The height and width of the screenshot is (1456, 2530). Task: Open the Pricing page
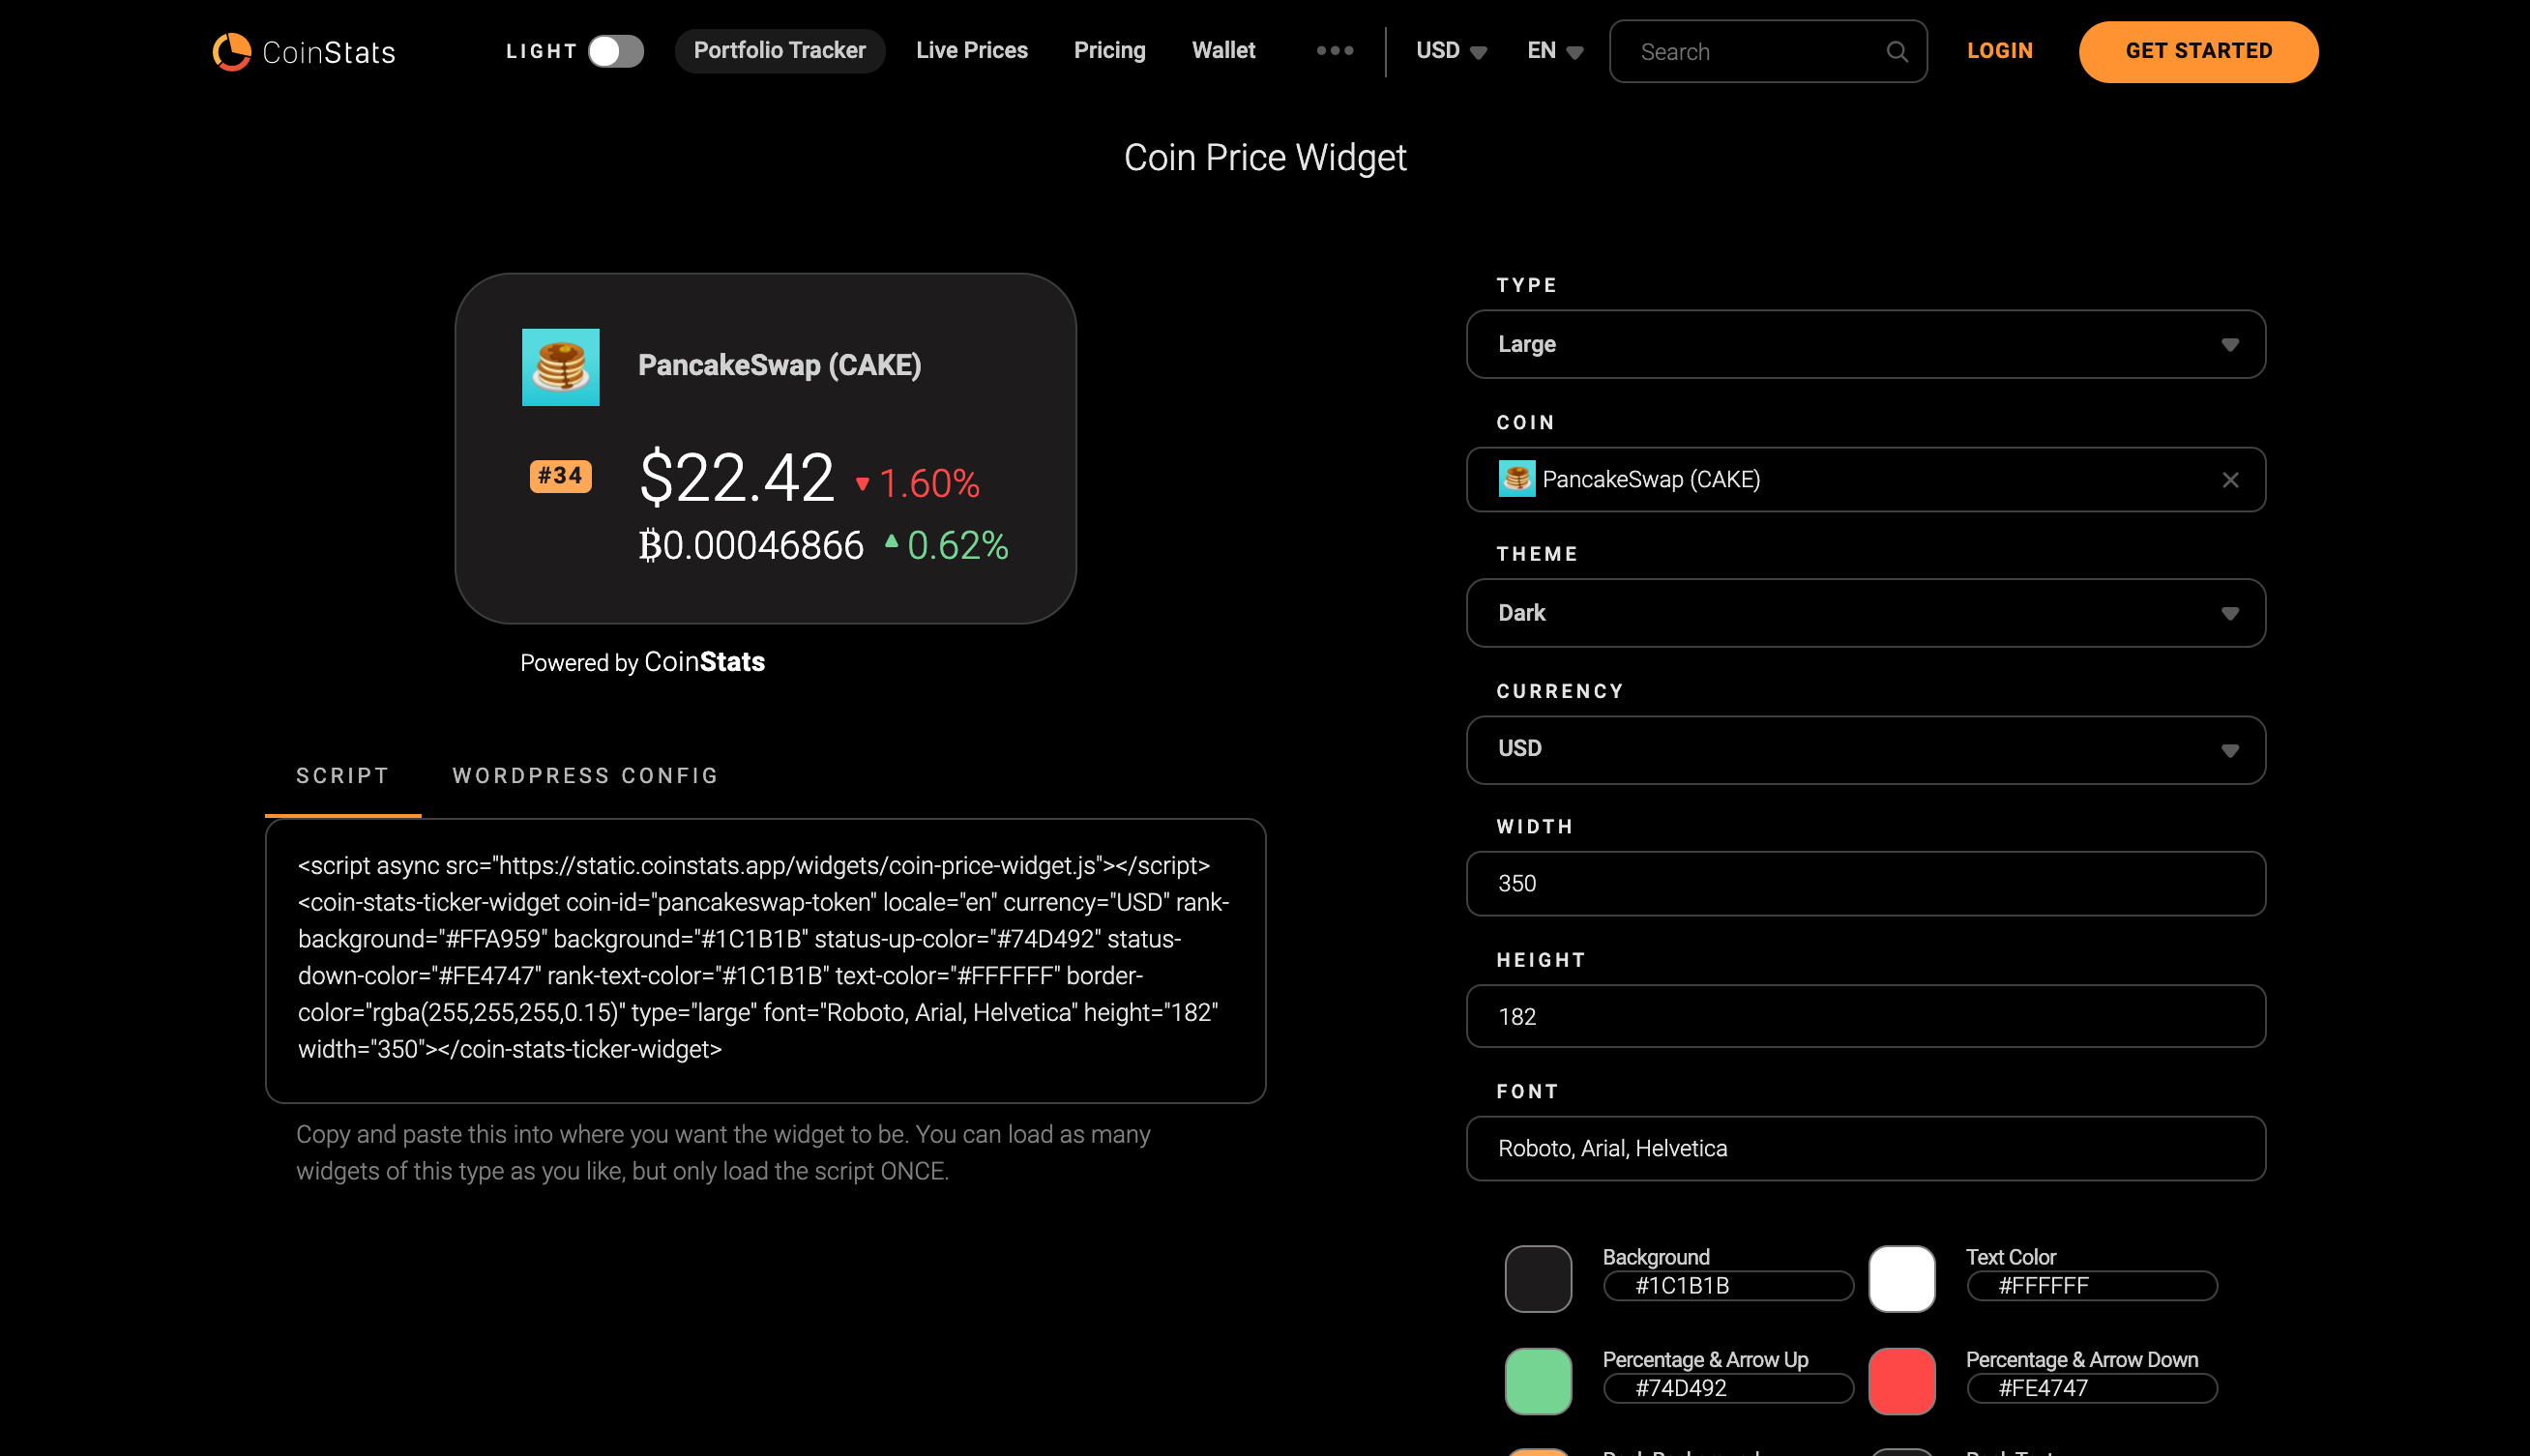coord(1109,50)
